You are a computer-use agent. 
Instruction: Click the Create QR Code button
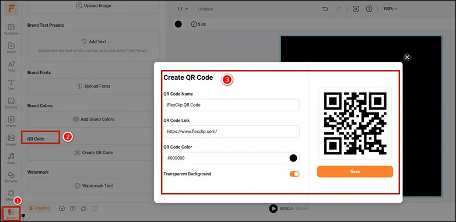[x=93, y=153]
